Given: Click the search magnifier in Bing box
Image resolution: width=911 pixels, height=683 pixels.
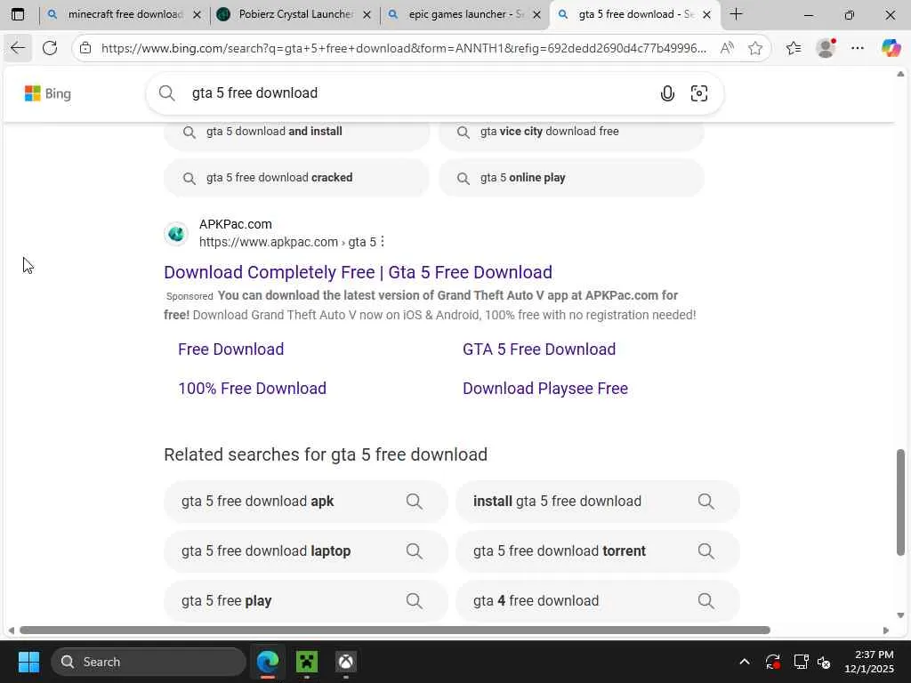Looking at the screenshot, I should [x=167, y=92].
